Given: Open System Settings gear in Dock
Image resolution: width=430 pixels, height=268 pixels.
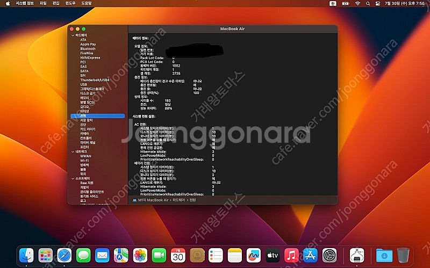Looking at the screenshot, I should (x=329, y=256).
